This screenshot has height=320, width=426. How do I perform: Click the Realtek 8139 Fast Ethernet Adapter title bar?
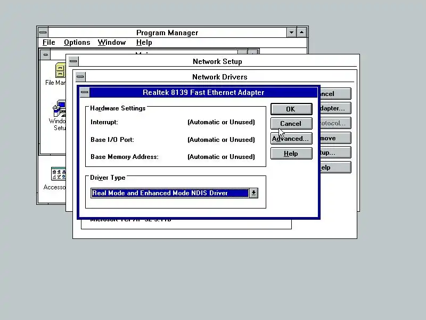click(203, 92)
